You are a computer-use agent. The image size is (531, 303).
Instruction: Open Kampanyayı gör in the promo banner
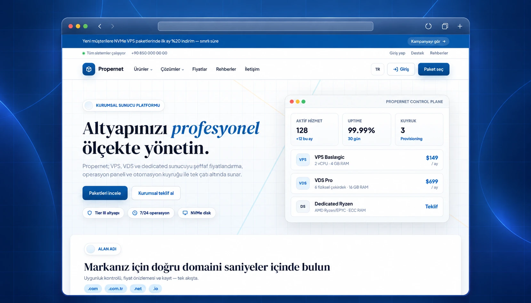(x=428, y=41)
